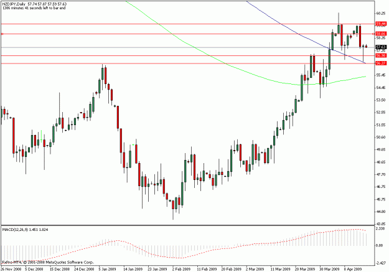The width and height of the screenshot is (389, 272).
Task: Click the 11 Feb 2009 date label
Action: 207,270
